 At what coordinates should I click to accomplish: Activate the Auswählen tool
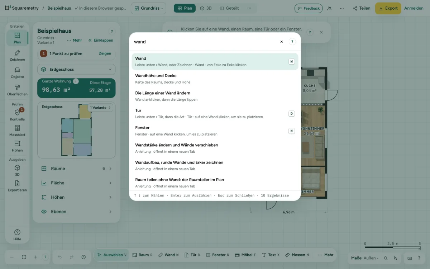pyautogui.click(x=112, y=255)
